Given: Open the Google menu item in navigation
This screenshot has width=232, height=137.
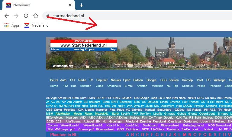Looking at the screenshot, I should pyautogui.click(x=151, y=80).
